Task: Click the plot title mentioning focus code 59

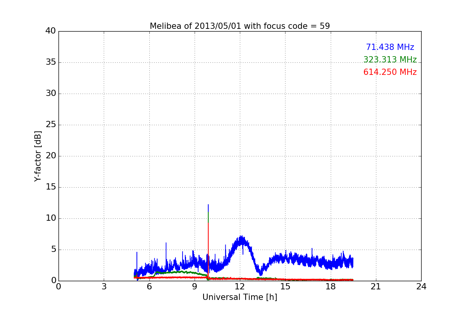Action: pos(240,26)
